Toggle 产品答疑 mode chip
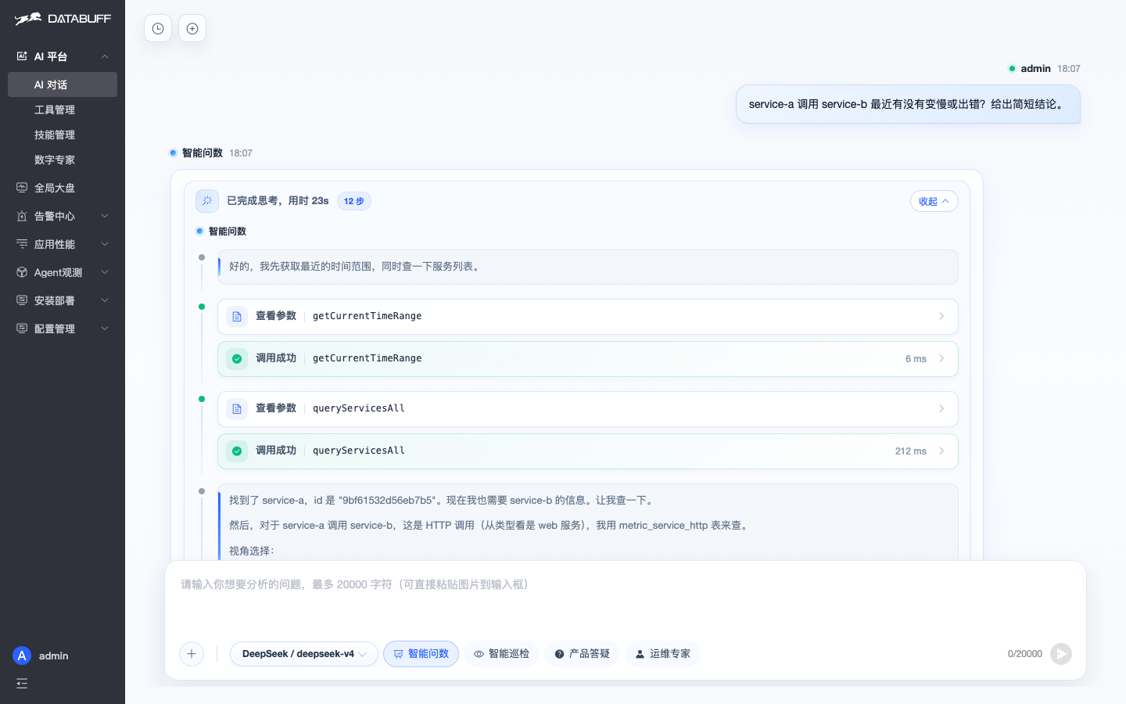 pos(582,654)
